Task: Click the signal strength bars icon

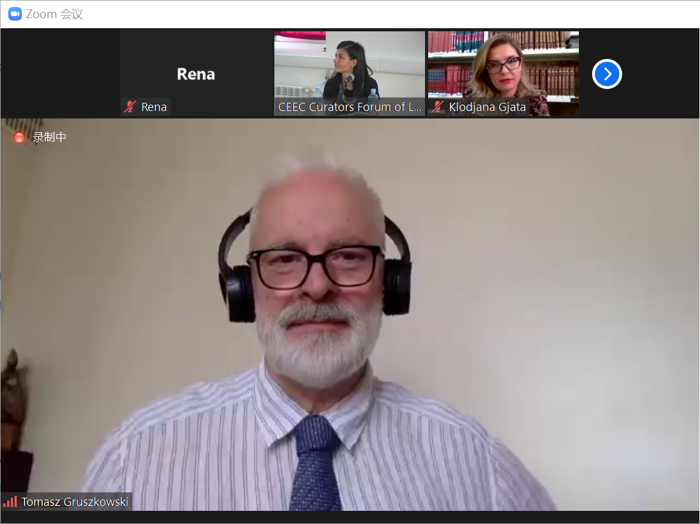Action: point(10,501)
